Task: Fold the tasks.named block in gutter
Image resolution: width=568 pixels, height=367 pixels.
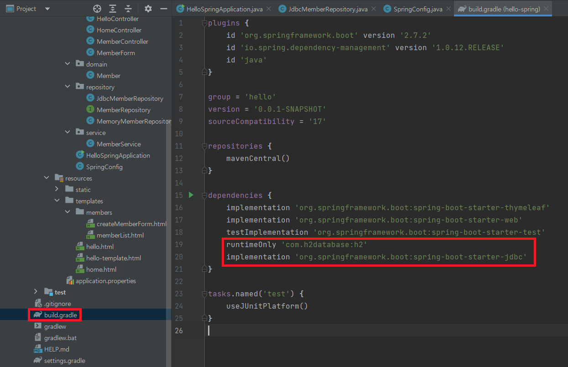Action: (204, 294)
